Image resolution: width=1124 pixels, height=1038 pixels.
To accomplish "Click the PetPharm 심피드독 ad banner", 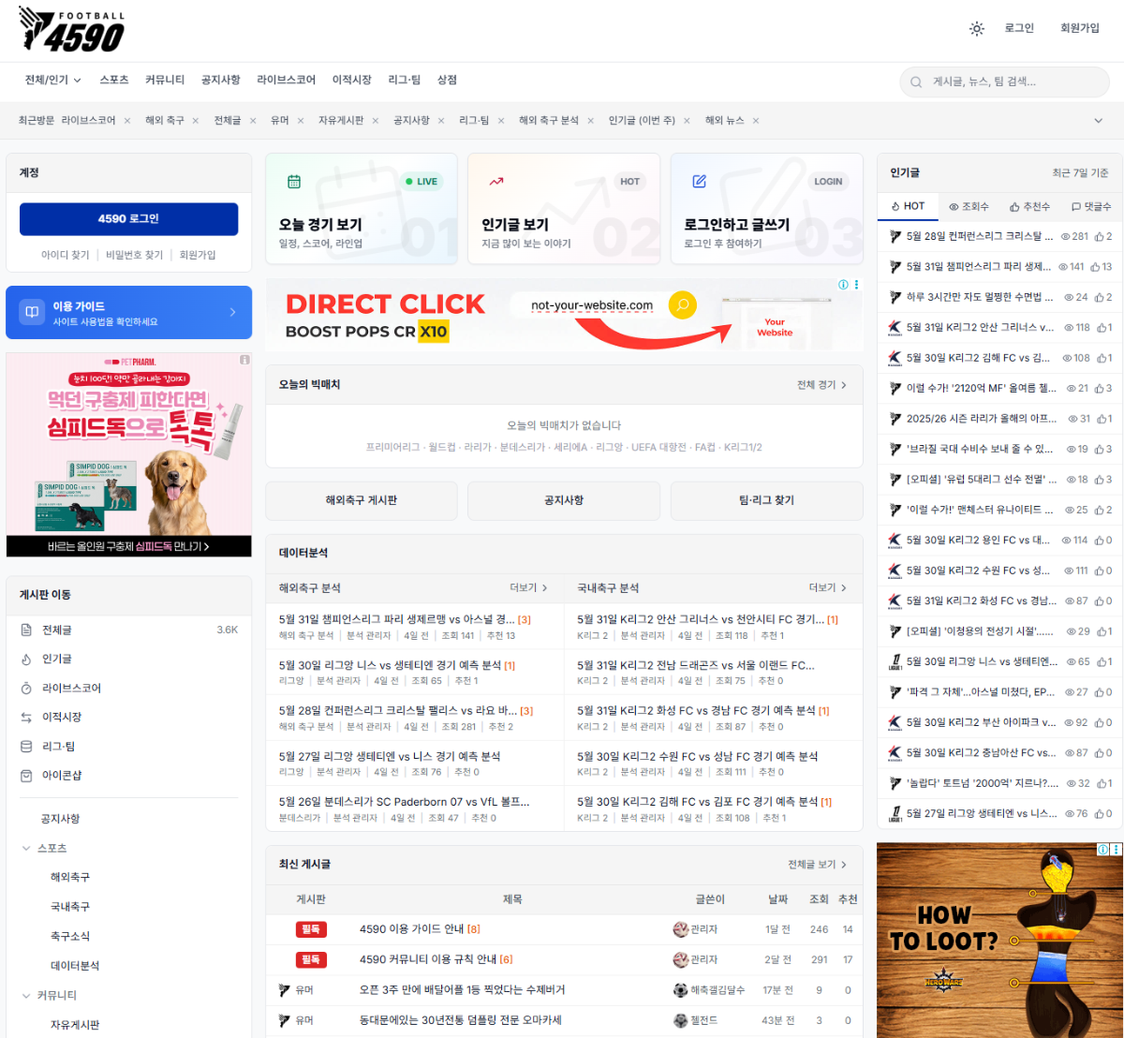I will click(x=129, y=454).
